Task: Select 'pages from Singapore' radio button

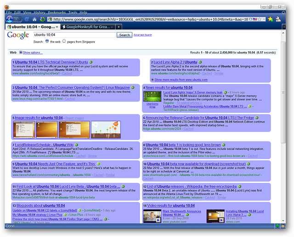Action: tap(64, 41)
